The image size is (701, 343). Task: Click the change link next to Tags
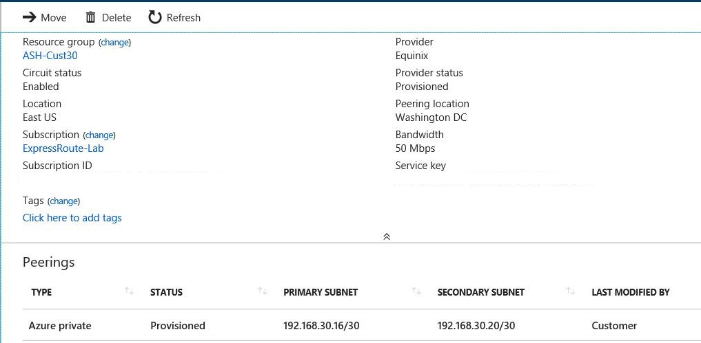coord(64,201)
